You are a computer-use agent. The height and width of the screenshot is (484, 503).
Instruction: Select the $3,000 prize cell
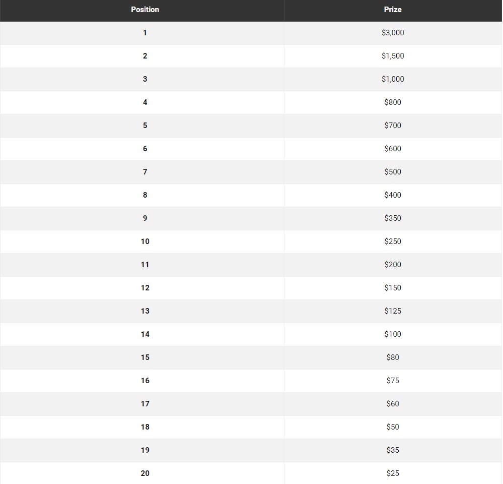pos(393,33)
